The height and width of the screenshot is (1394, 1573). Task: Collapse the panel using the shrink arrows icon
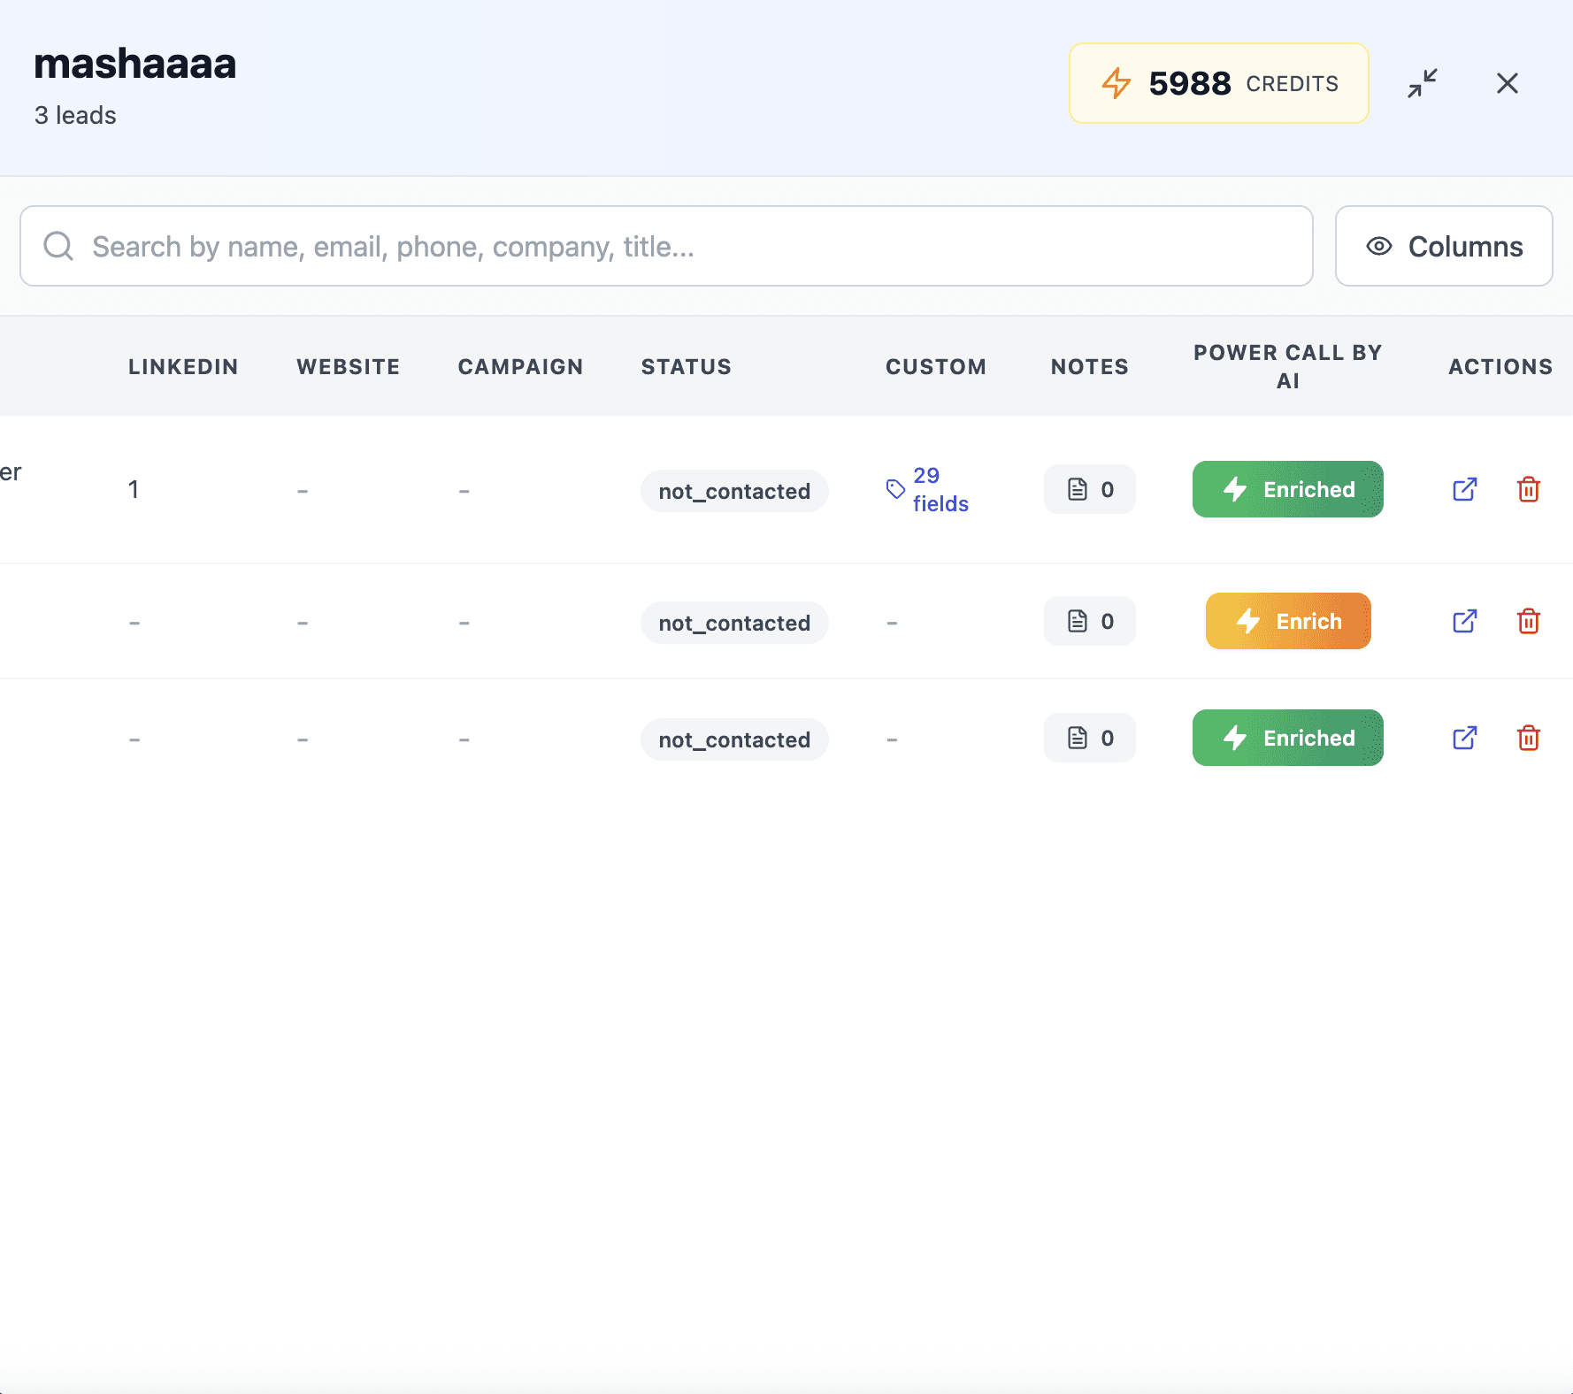[1423, 83]
